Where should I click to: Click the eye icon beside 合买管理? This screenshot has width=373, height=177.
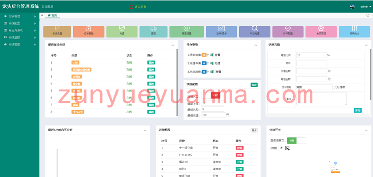(x=5, y=16)
